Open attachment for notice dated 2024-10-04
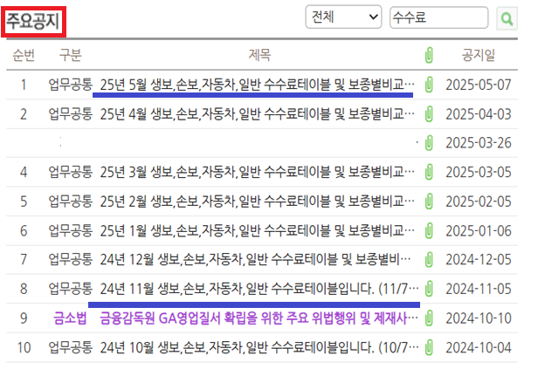Image resolution: width=545 pixels, height=369 pixels. tap(429, 347)
